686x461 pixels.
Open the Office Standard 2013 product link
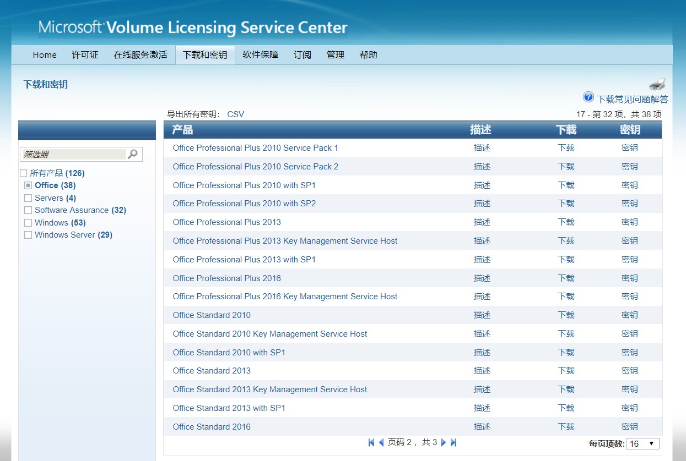pyautogui.click(x=212, y=371)
